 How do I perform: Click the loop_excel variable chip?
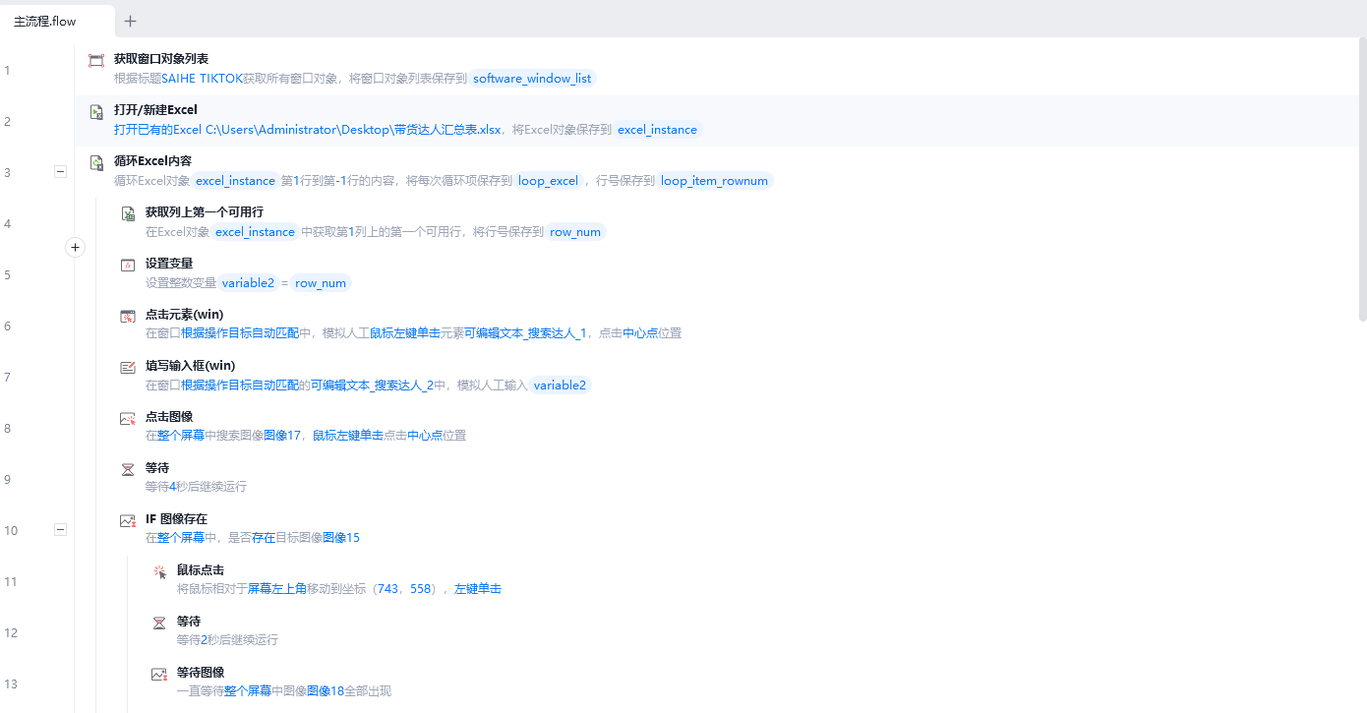click(549, 181)
